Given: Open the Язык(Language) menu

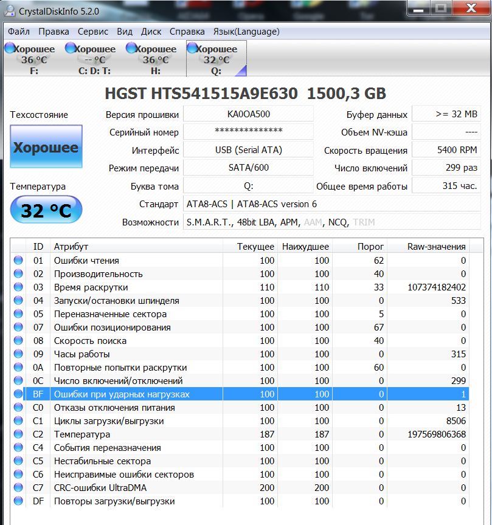Looking at the screenshot, I should tap(246, 32).
